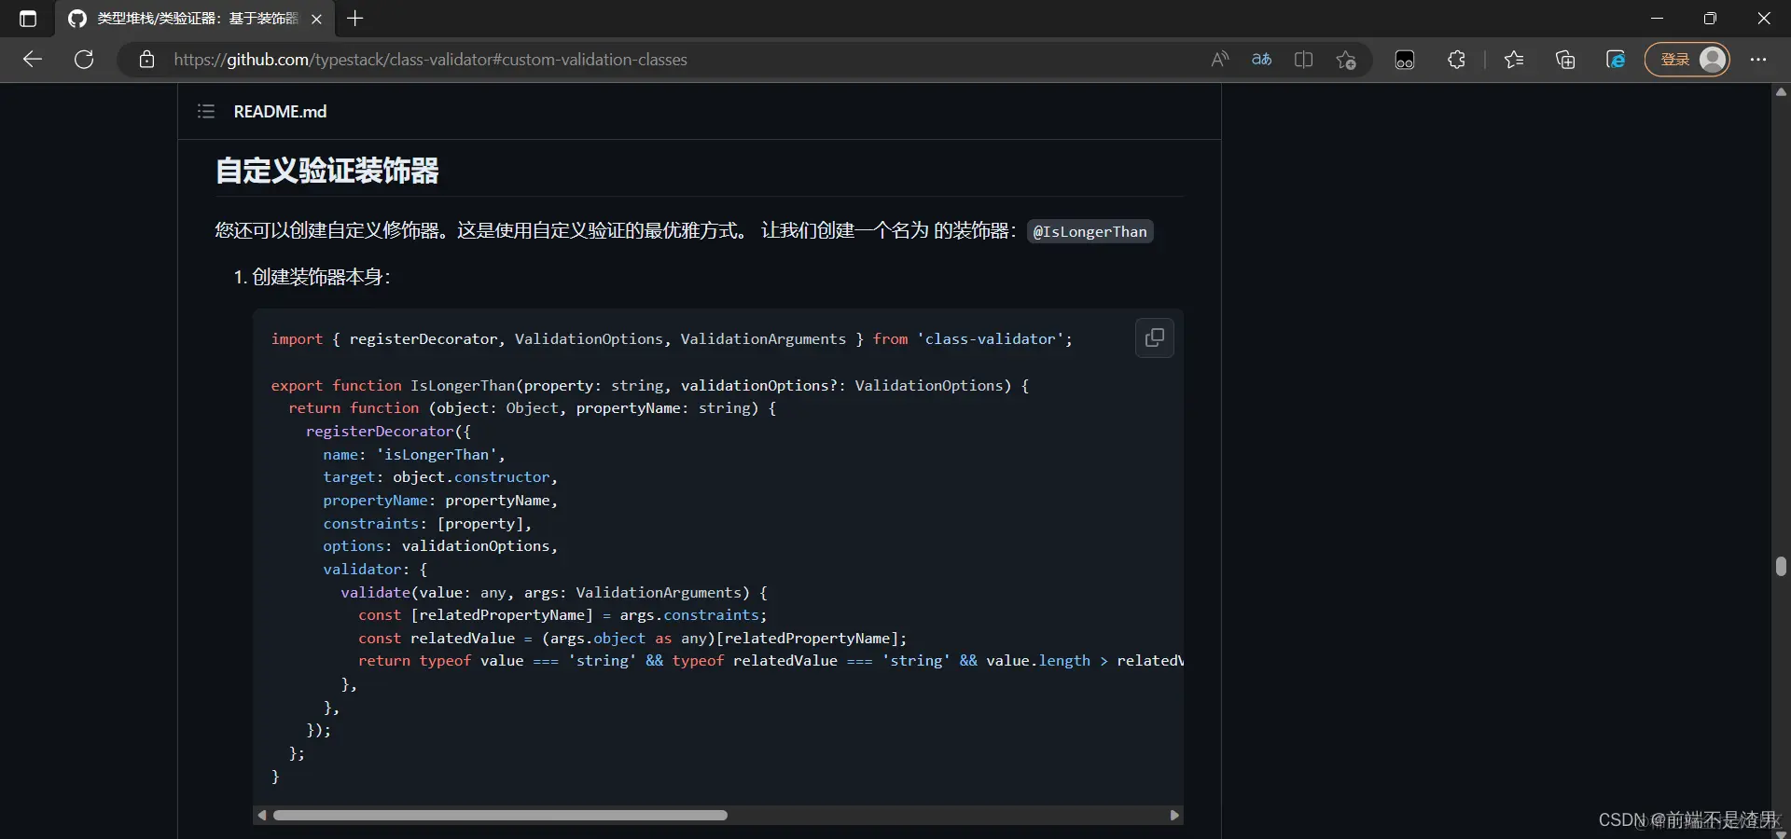
Task: Click the 'propertyName: propertyName,' code line
Action: 440,501
